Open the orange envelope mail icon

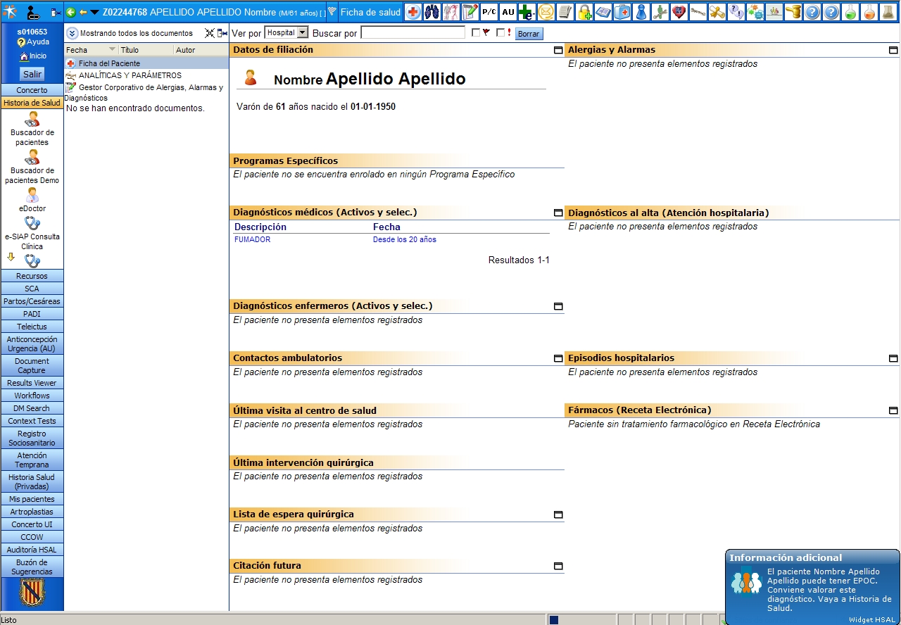pyautogui.click(x=546, y=12)
